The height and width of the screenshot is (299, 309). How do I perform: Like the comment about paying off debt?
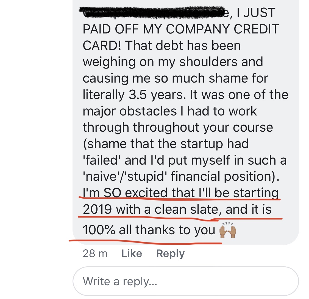tap(132, 253)
